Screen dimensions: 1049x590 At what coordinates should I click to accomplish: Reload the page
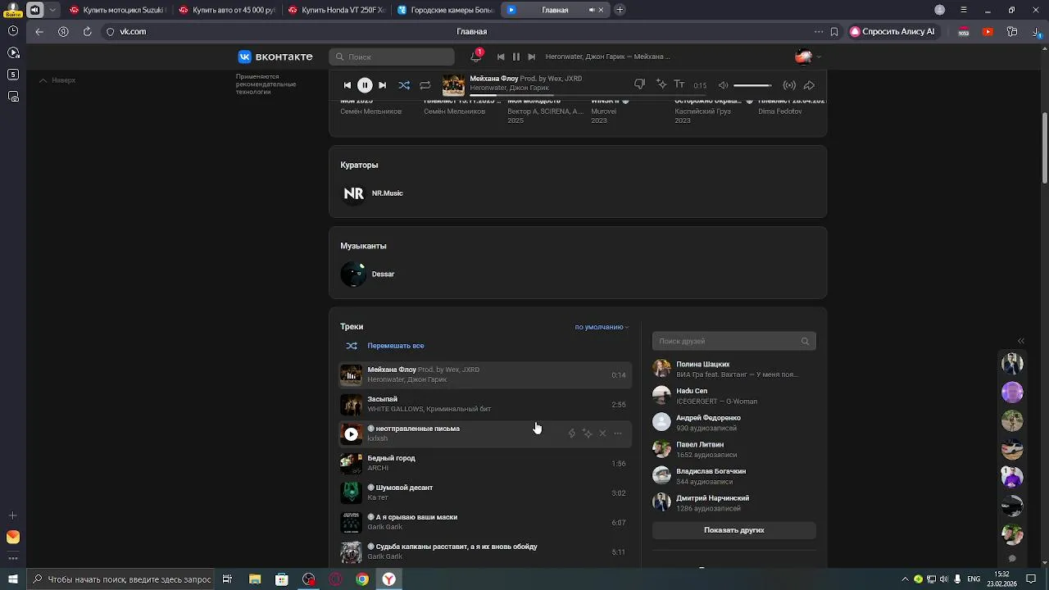click(87, 31)
